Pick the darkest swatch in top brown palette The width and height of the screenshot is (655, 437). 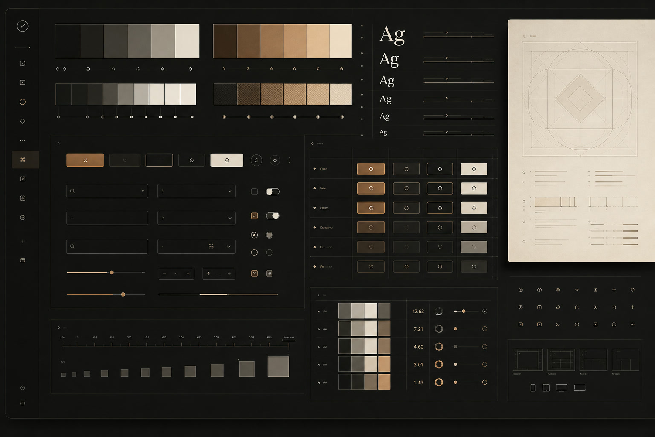pos(225,41)
